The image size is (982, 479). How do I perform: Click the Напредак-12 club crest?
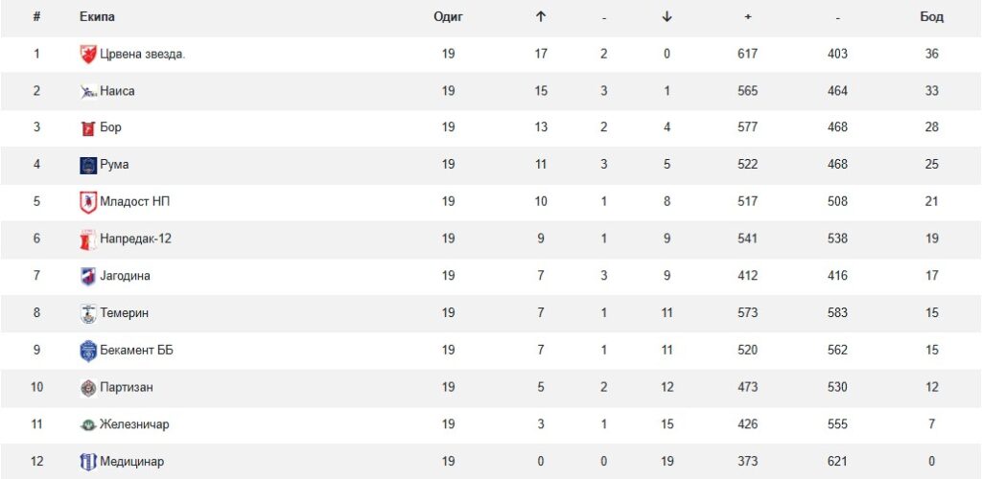pyautogui.click(x=88, y=239)
